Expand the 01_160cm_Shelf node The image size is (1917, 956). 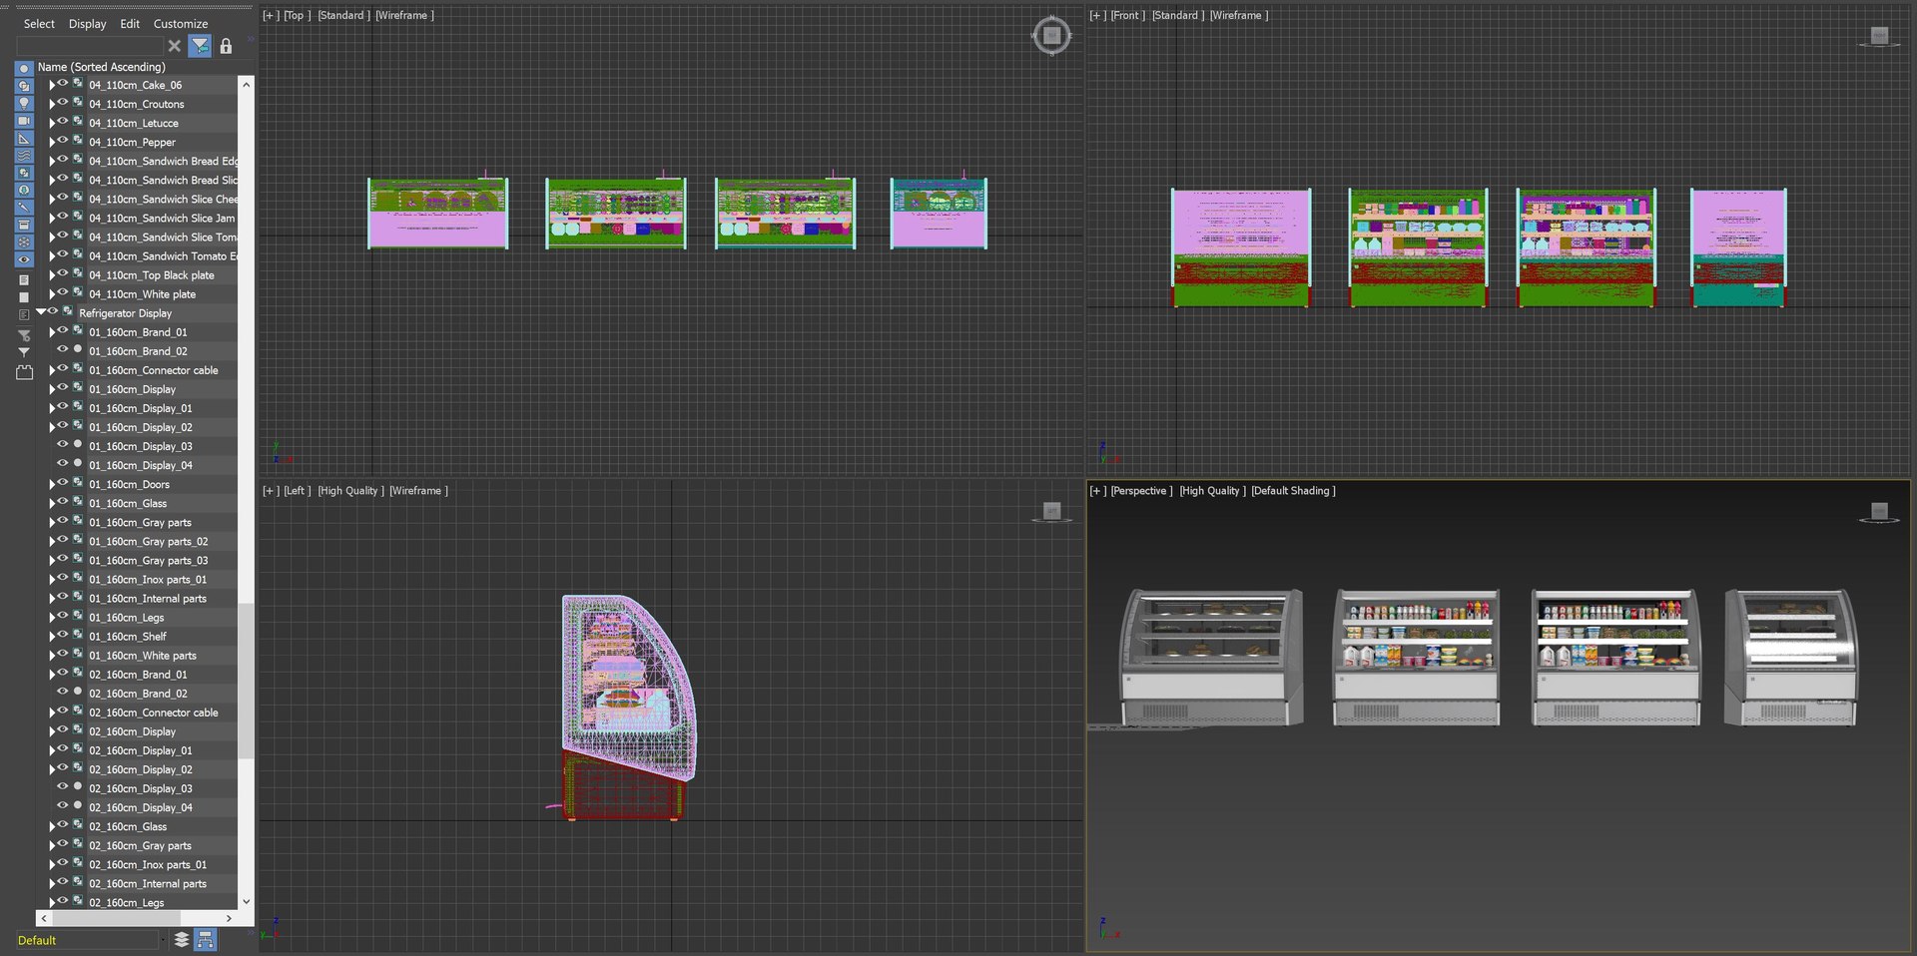tap(52, 637)
